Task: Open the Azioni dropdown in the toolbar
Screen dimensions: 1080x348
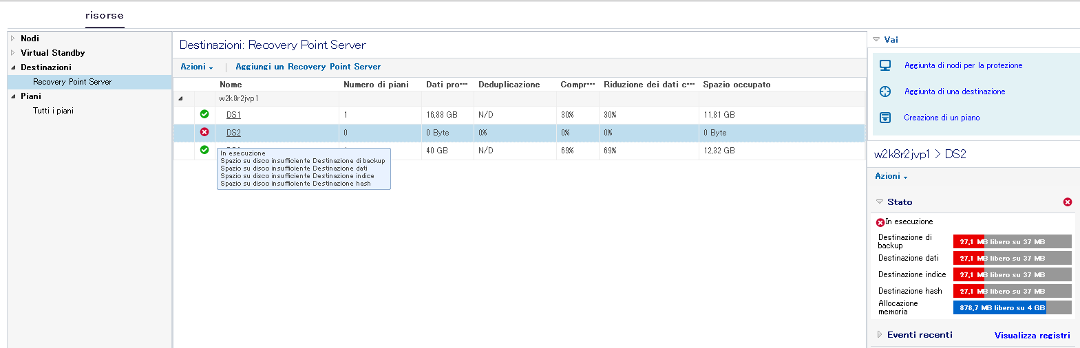Action: pyautogui.click(x=196, y=67)
